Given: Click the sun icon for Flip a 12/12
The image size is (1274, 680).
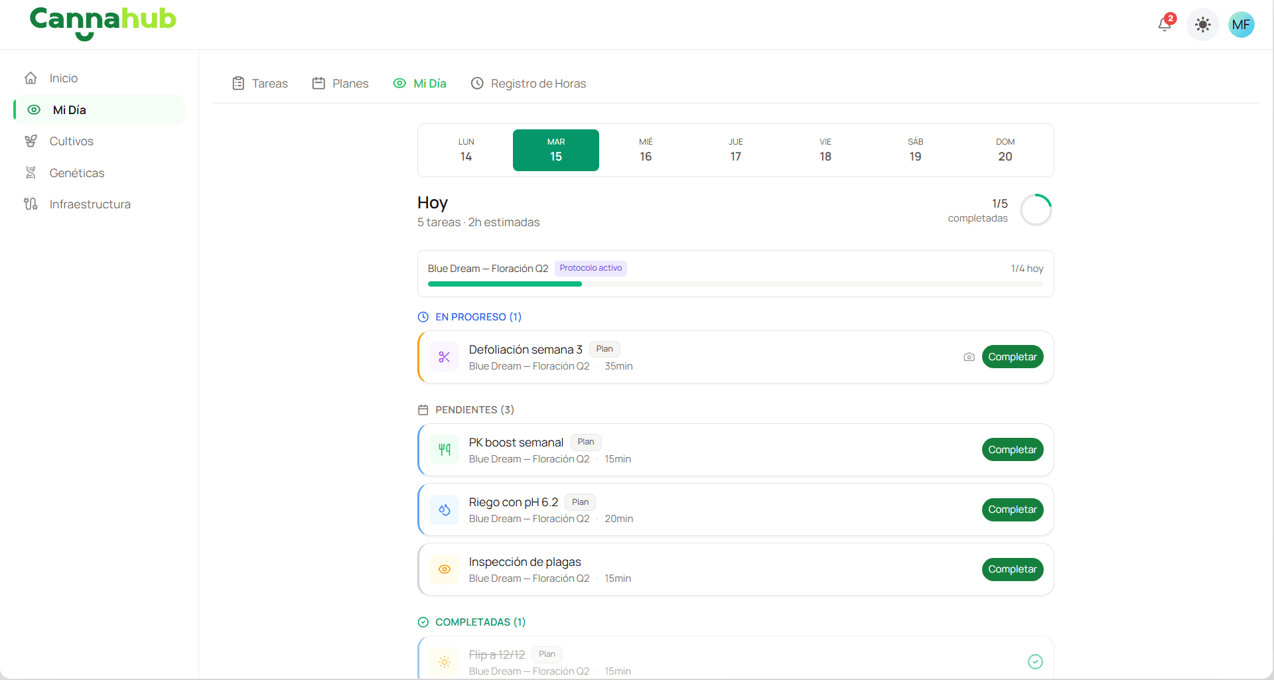Looking at the screenshot, I should pos(445,662).
